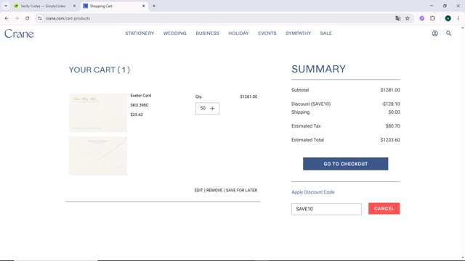Click the Estimated Tax $80.70 value
The height and width of the screenshot is (261, 465).
392,126
